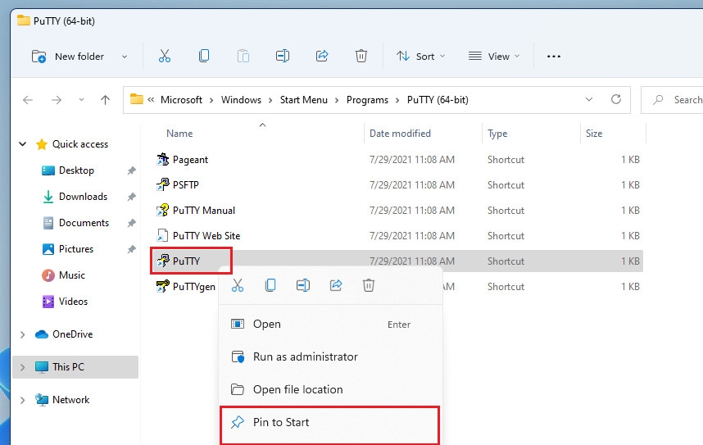Click the Share icon in the context menu
The width and height of the screenshot is (703, 445).
336,285
